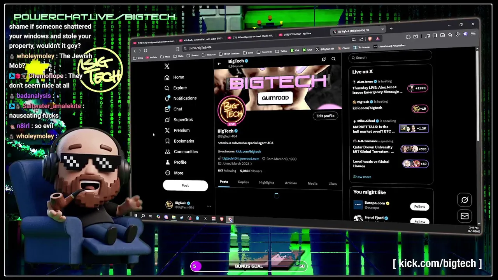The image size is (498, 280).
Task: Switch to Articles tab
Action: click(x=291, y=183)
